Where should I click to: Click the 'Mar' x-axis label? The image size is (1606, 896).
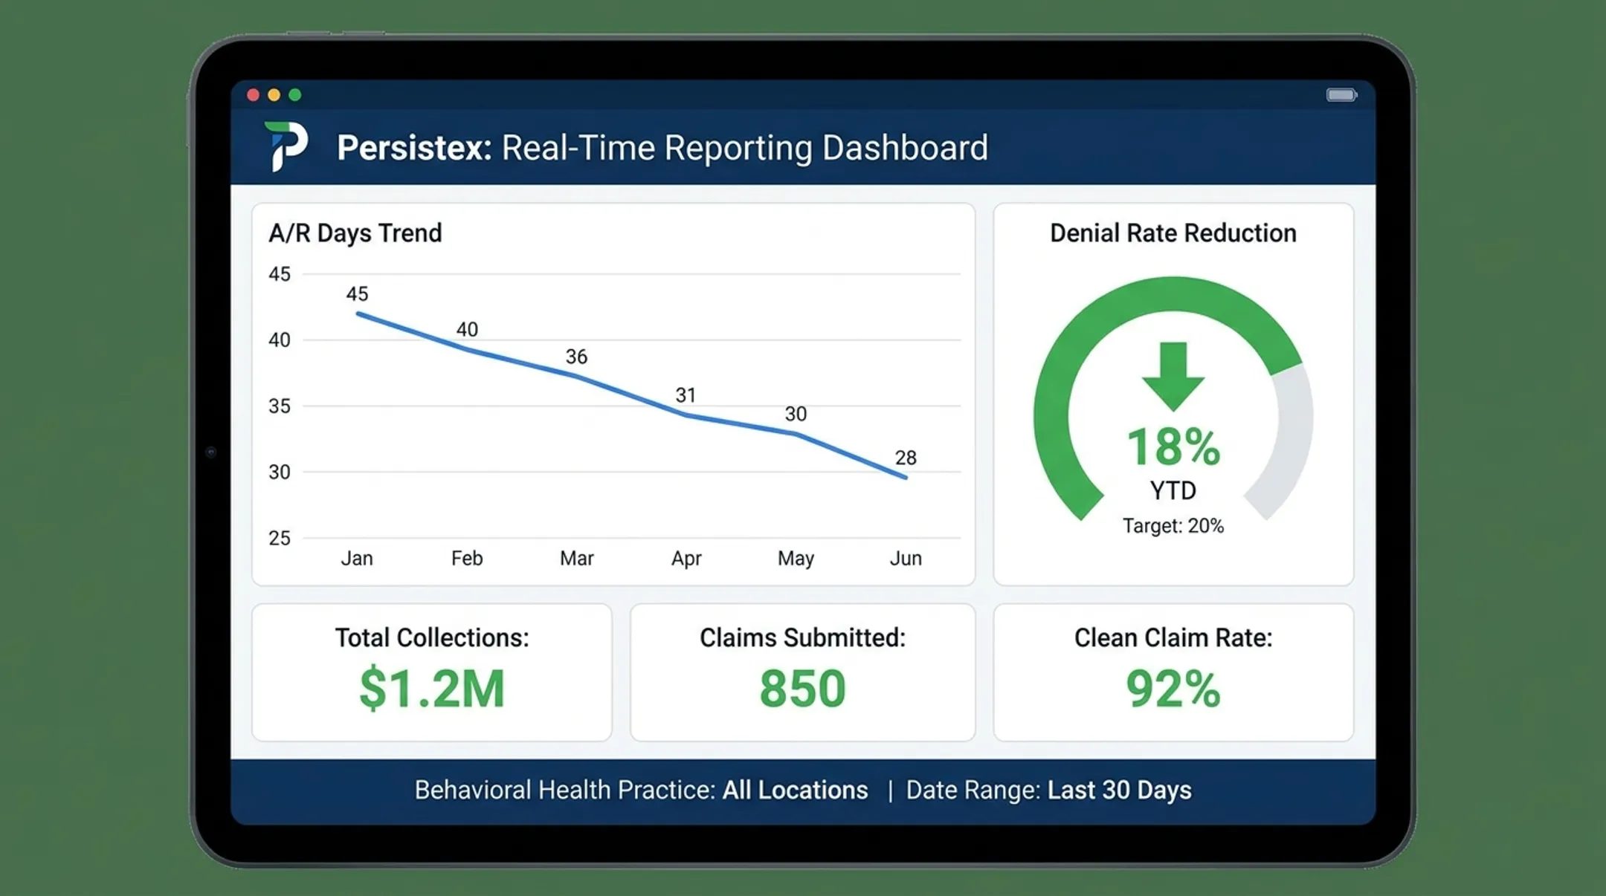[577, 558]
